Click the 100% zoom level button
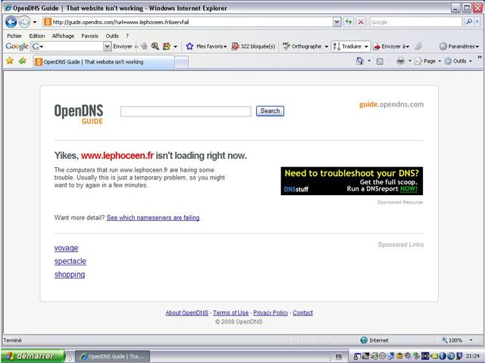Image resolution: width=485 pixels, height=363 pixels. pyautogui.click(x=452, y=340)
